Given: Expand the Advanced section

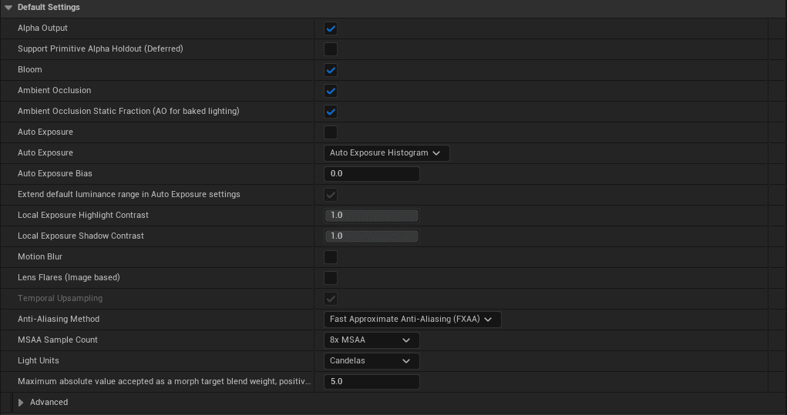Looking at the screenshot, I should click(x=21, y=403).
